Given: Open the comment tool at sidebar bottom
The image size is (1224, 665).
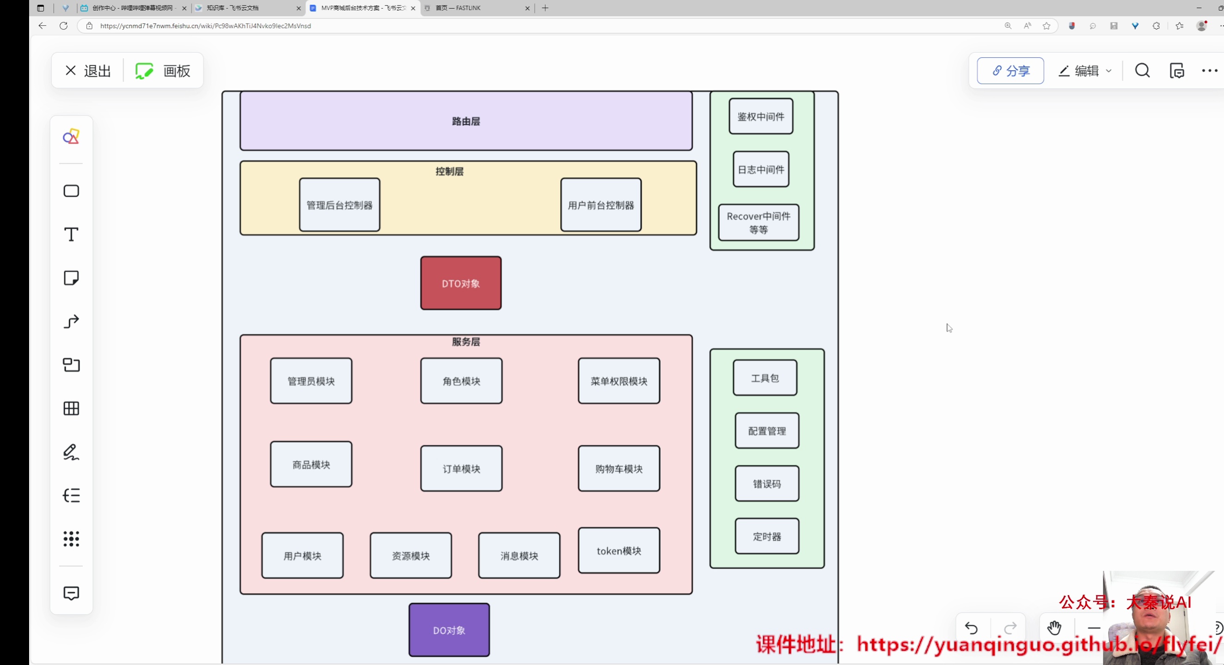Looking at the screenshot, I should (71, 593).
